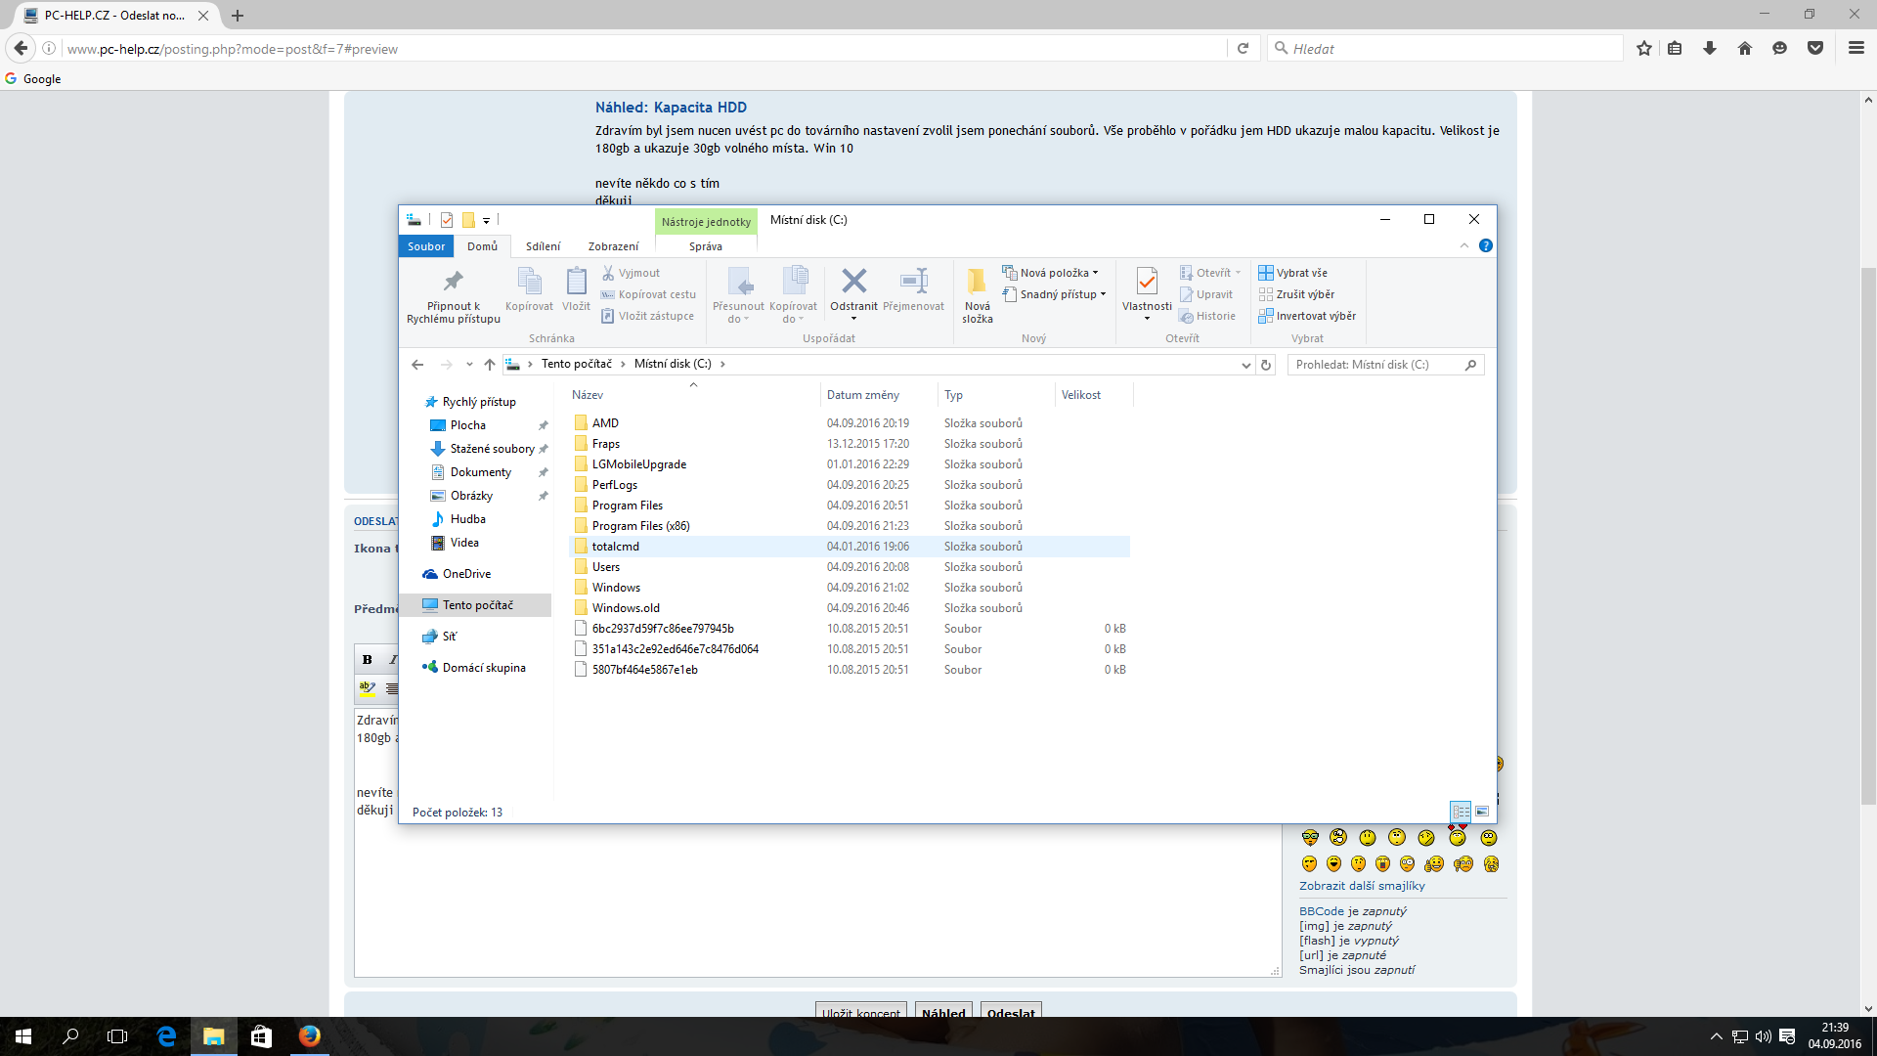Viewport: 1877px width, 1056px height.
Task: Open the Zobrazení ribbon tab
Action: tap(613, 246)
